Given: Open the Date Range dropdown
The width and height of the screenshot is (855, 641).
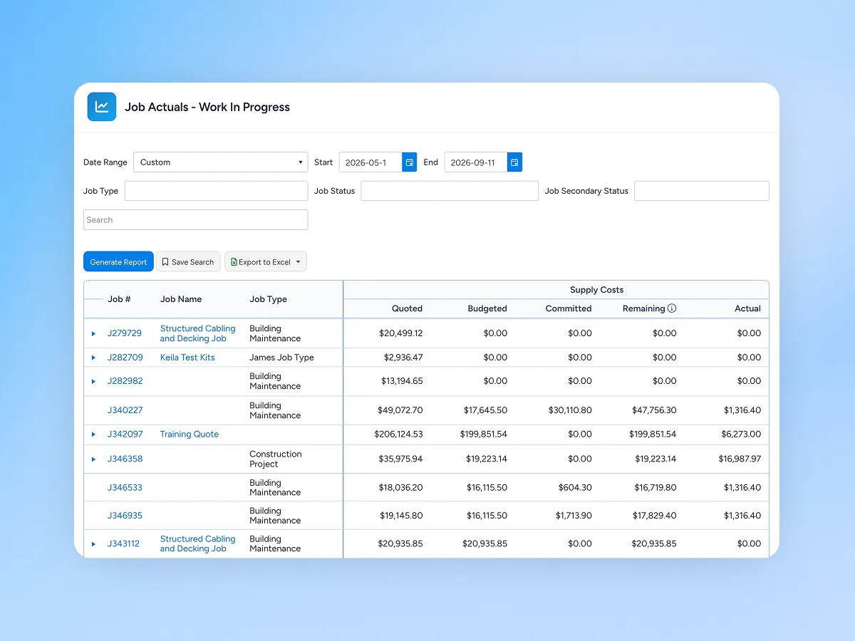Looking at the screenshot, I should coord(221,162).
